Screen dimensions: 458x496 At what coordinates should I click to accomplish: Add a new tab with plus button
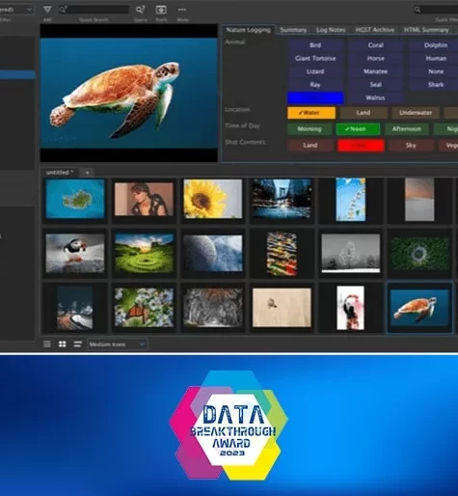click(x=87, y=173)
